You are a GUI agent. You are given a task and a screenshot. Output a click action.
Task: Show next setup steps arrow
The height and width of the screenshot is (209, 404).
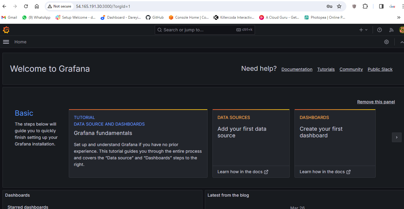pyautogui.click(x=396, y=137)
